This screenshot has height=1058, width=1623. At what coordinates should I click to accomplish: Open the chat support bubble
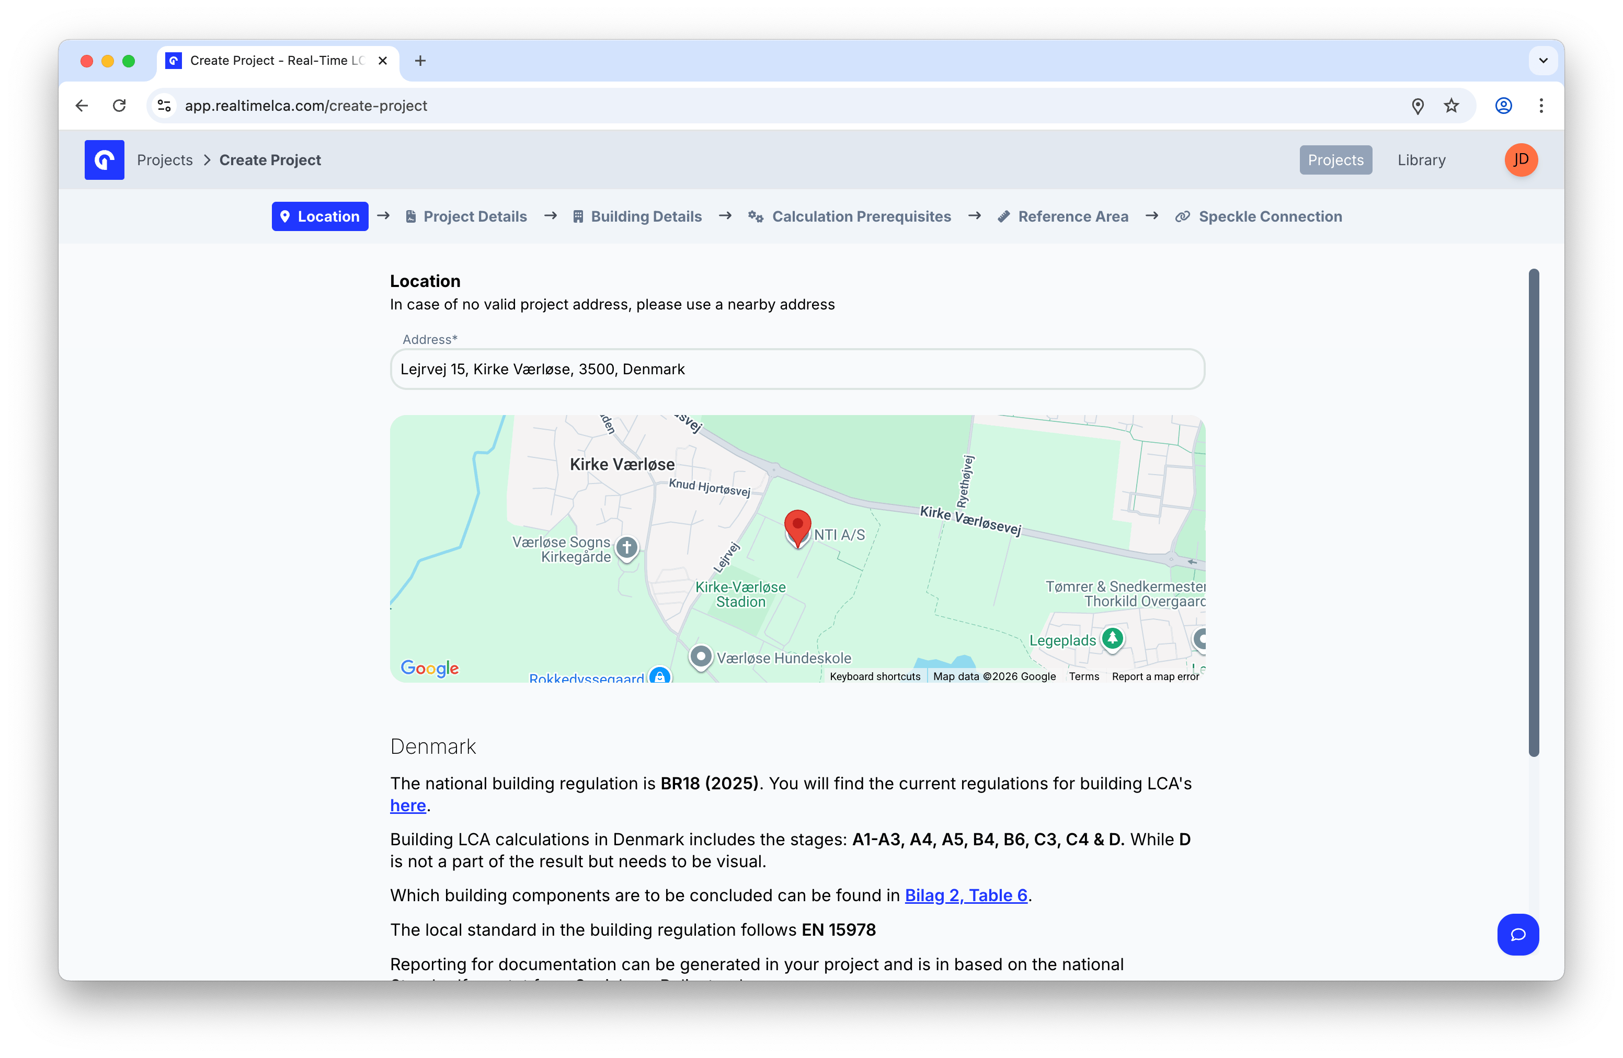point(1518,934)
